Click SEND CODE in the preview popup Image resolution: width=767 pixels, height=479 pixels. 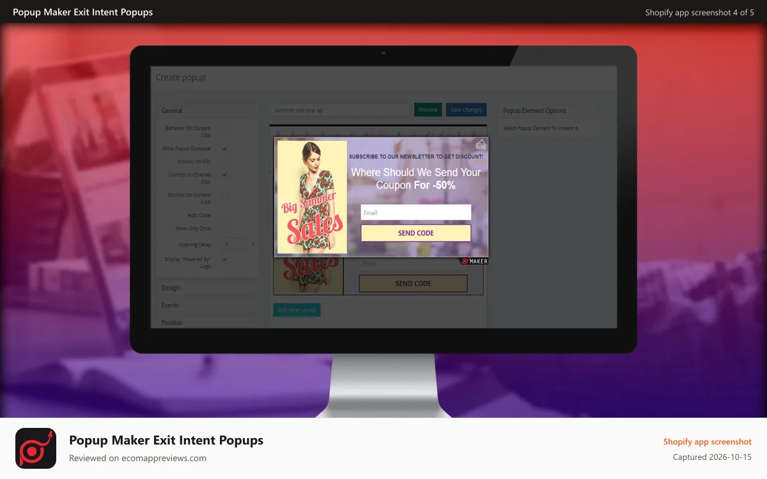tap(416, 233)
